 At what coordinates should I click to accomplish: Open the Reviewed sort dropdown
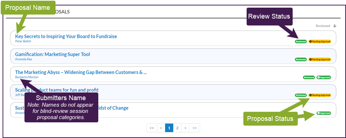[323, 26]
